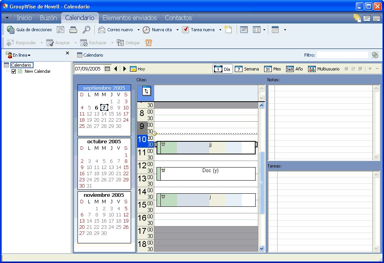This screenshot has height=263, width=384.
Task: Click the calendar view toolbar icon before last arrow
Action: pyautogui.click(x=275, y=30)
